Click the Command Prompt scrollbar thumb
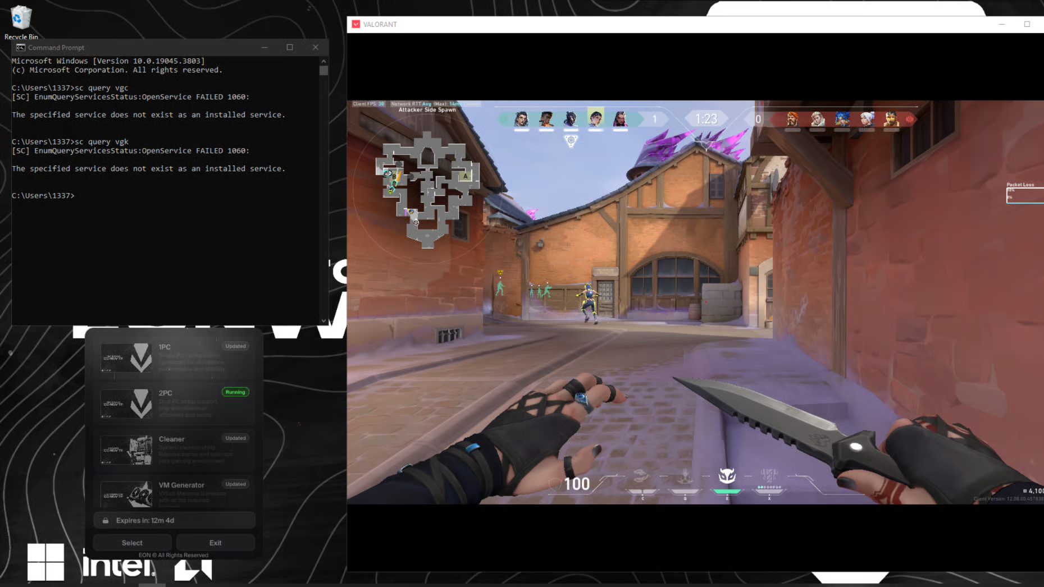The image size is (1044, 587). click(x=323, y=71)
